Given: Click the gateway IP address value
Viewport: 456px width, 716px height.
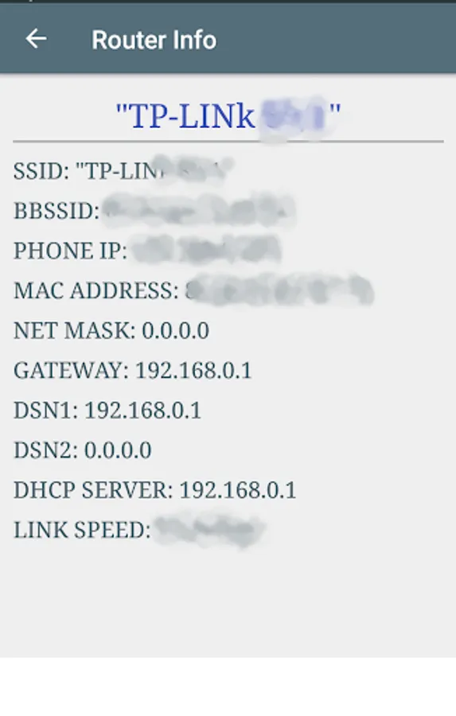Looking at the screenshot, I should point(193,370).
